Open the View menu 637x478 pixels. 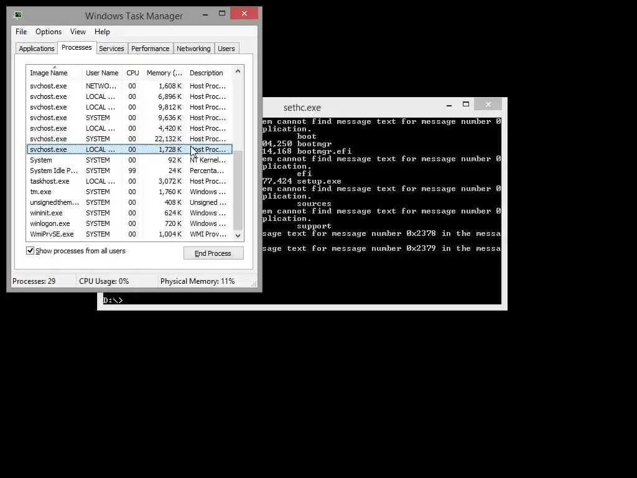coord(78,32)
